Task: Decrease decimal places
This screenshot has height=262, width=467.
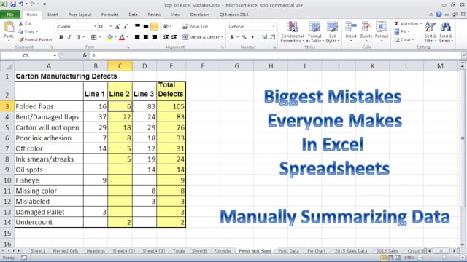Action: click(x=273, y=37)
